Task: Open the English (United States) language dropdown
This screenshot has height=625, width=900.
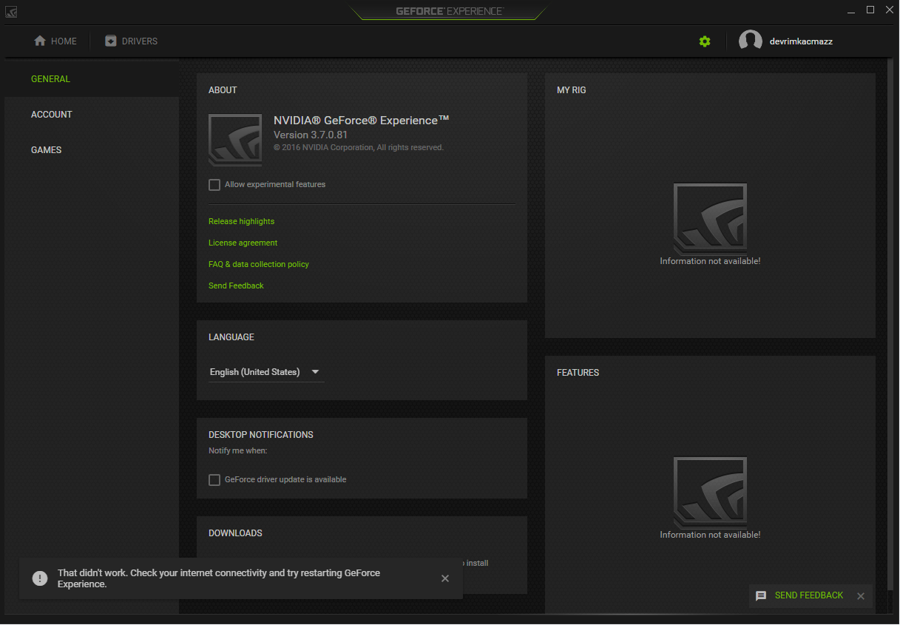Action: (266, 372)
